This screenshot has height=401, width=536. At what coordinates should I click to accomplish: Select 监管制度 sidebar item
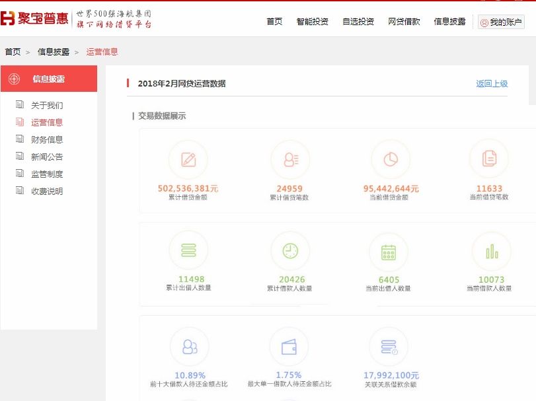coord(47,174)
